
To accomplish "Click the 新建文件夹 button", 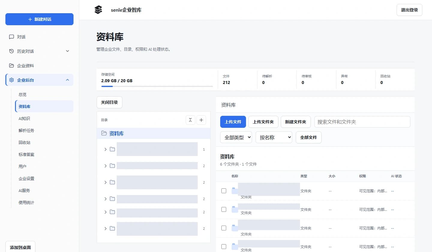I will pos(296,122).
